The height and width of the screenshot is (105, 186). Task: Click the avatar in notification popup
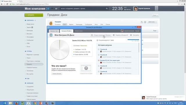[143, 98]
